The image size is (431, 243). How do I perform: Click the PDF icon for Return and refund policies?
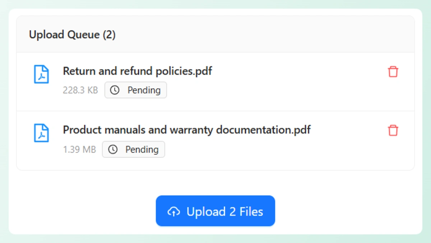tap(41, 74)
